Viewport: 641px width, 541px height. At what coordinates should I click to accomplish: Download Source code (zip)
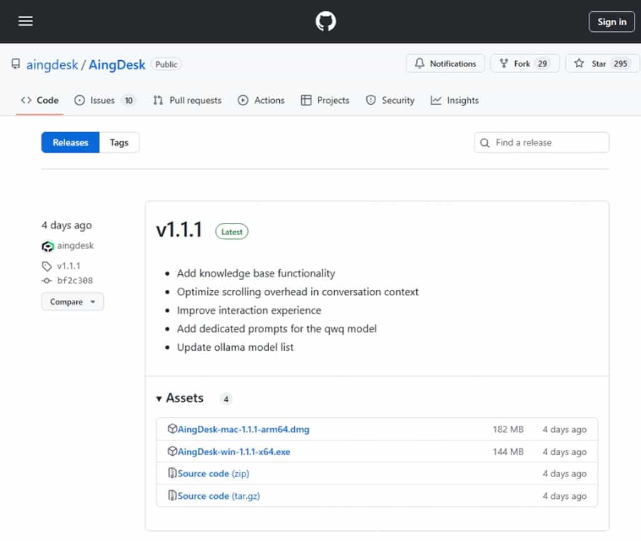tap(213, 473)
